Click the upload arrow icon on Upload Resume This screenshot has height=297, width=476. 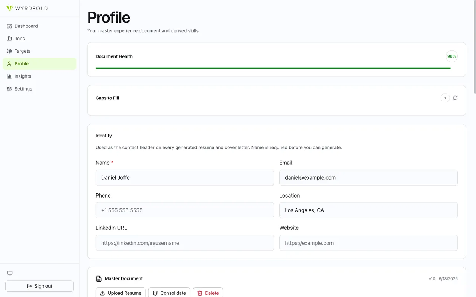point(103,293)
